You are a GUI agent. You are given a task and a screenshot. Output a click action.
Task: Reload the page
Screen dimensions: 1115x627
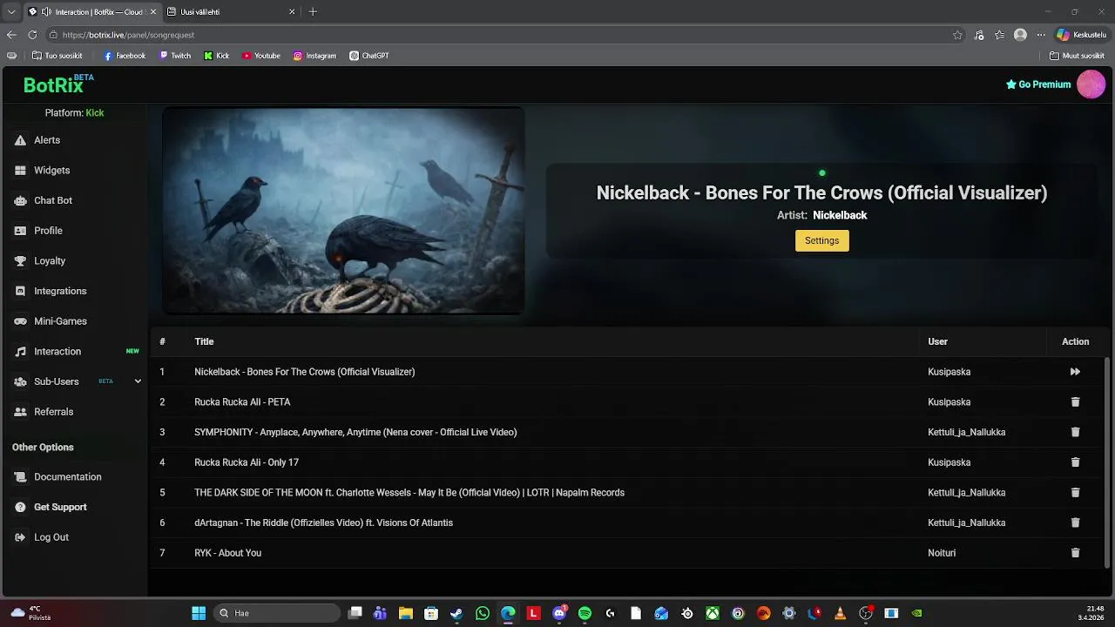click(32, 35)
